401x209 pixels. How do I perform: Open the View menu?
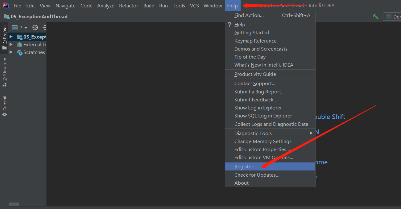[x=45, y=6]
